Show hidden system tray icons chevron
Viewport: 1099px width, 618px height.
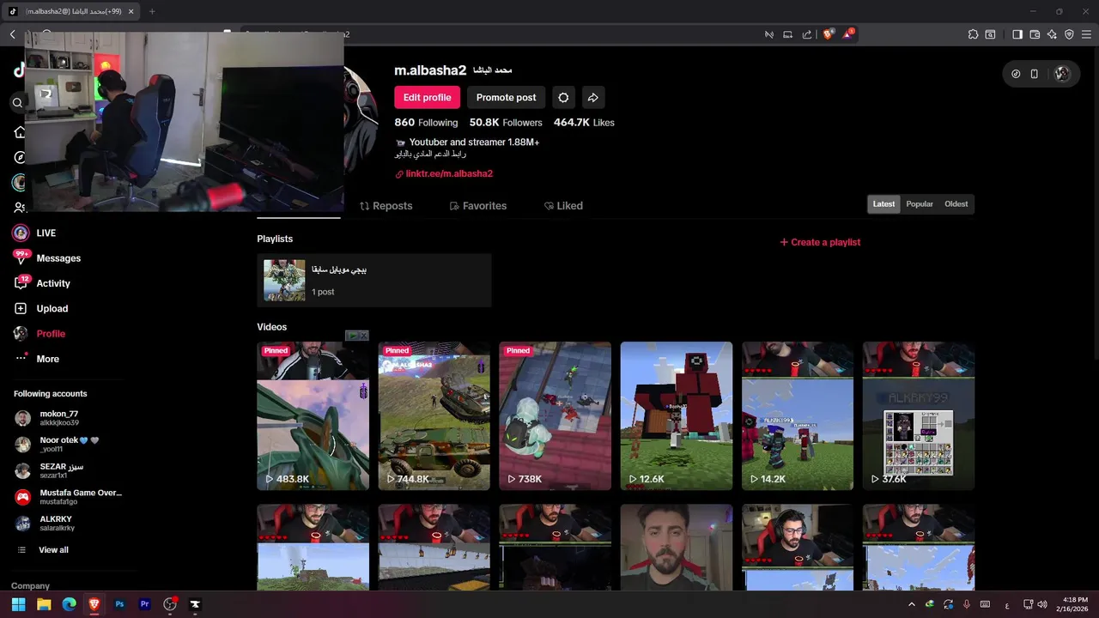(911, 604)
